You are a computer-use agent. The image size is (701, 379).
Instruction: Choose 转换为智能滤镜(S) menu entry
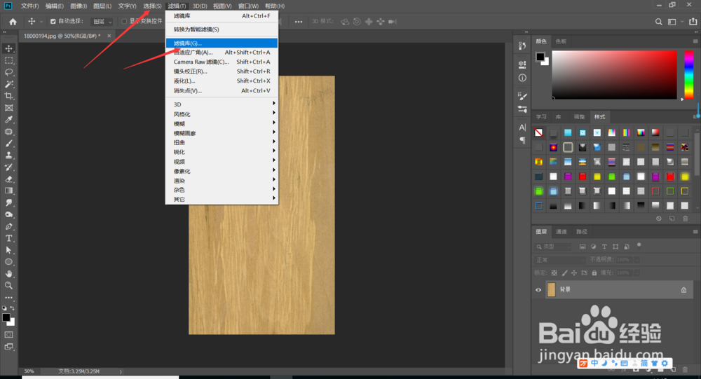coord(222,29)
